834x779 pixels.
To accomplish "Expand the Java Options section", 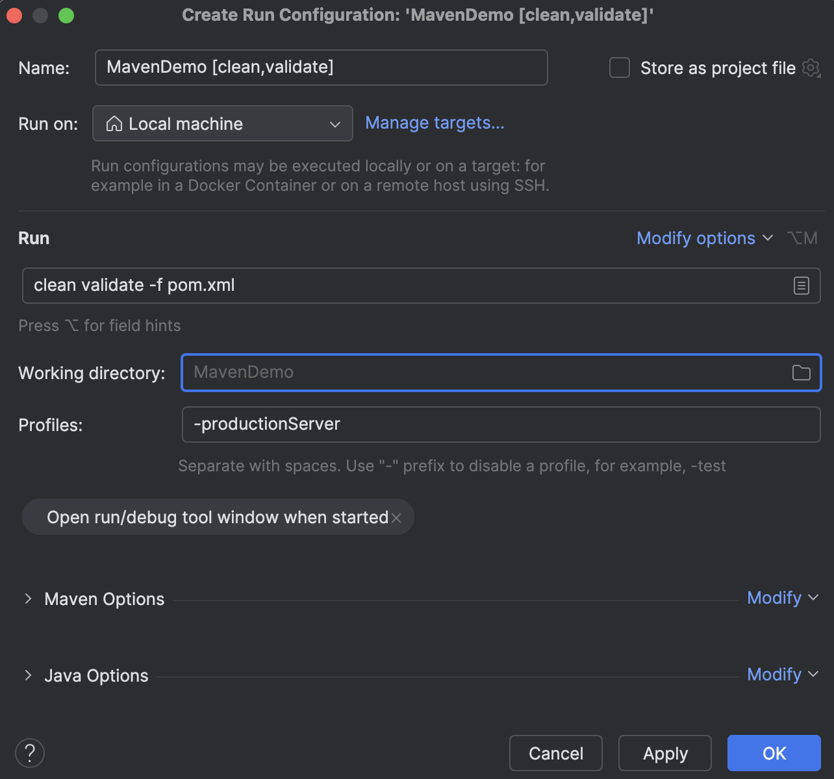I will click(28, 675).
